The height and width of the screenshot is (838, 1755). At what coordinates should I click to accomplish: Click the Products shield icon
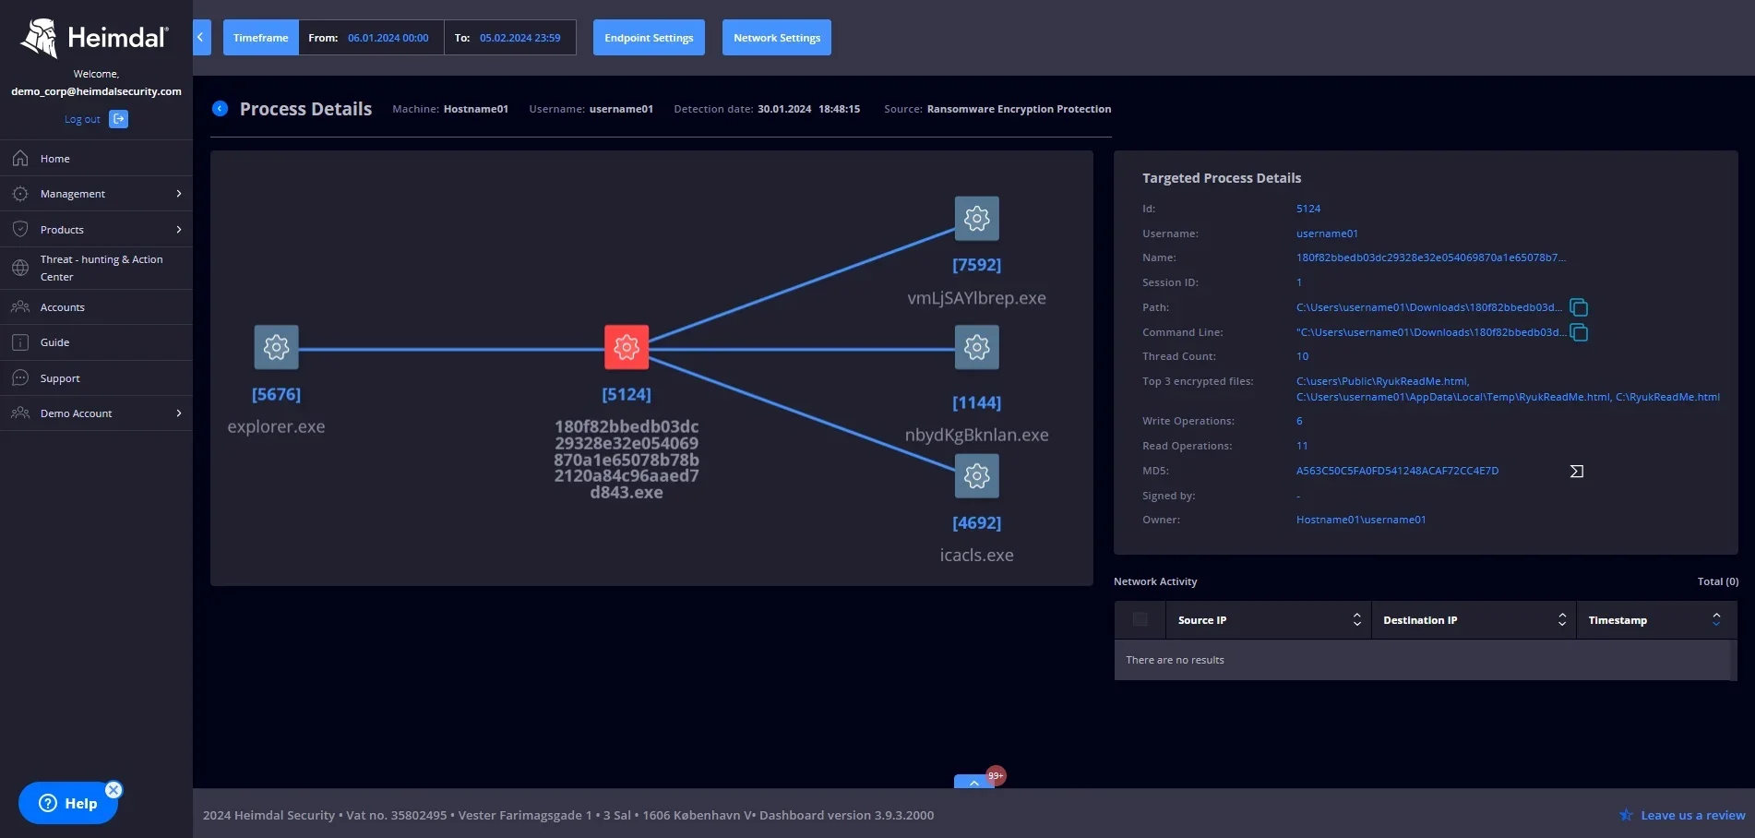point(20,229)
